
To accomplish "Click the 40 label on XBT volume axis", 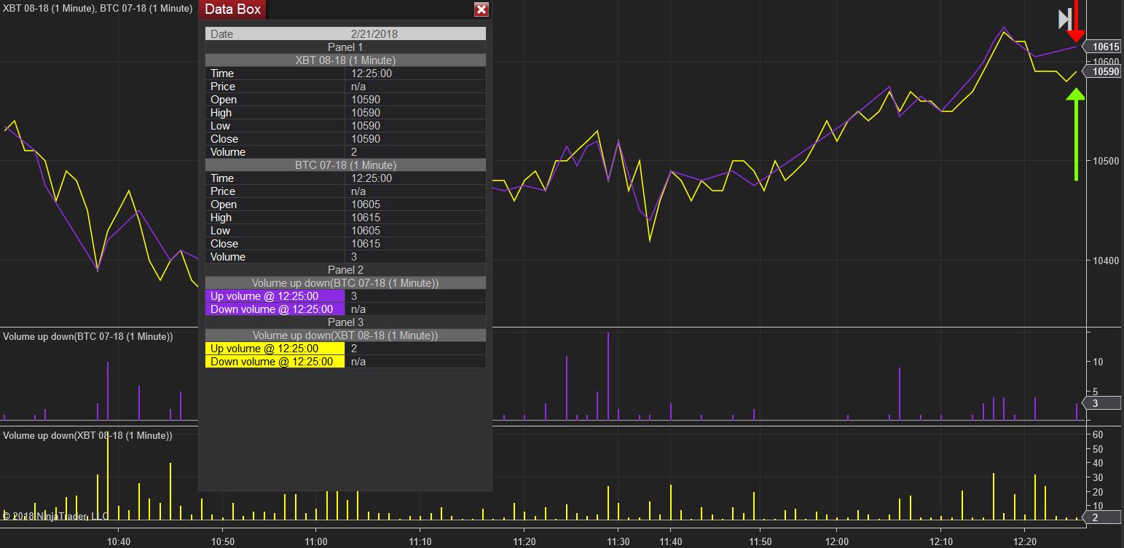I will click(1098, 463).
